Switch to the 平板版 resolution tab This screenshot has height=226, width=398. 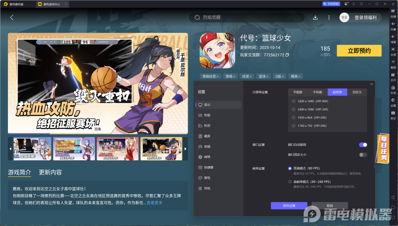click(298, 92)
